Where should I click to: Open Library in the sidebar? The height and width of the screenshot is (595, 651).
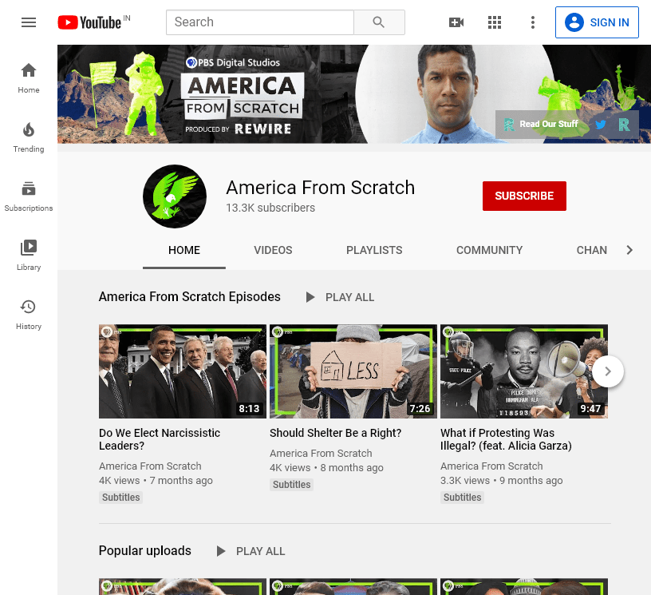pyautogui.click(x=29, y=256)
